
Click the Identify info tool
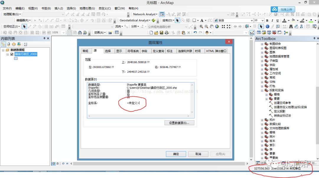pos(268,27)
